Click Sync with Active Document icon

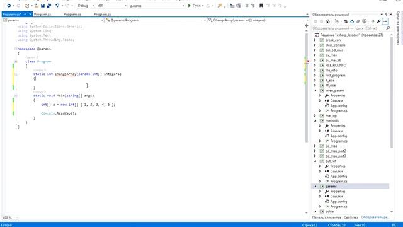point(346,21)
